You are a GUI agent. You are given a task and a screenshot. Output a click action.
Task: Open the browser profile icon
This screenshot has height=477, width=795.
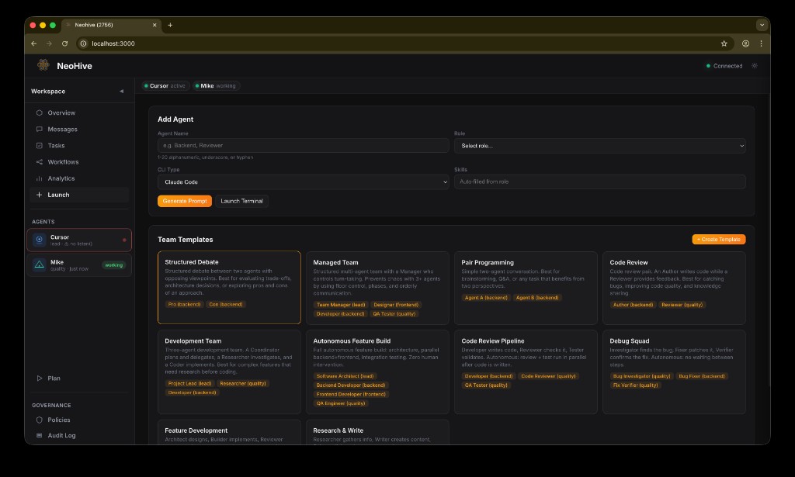(x=745, y=43)
